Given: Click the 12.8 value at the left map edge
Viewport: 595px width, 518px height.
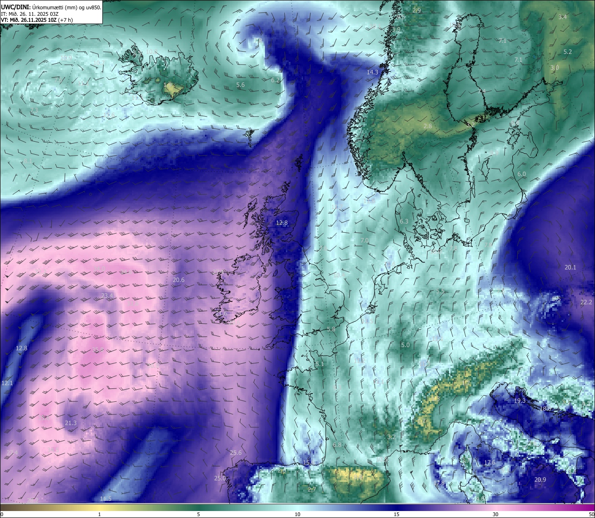Looking at the screenshot, I should point(21,348).
